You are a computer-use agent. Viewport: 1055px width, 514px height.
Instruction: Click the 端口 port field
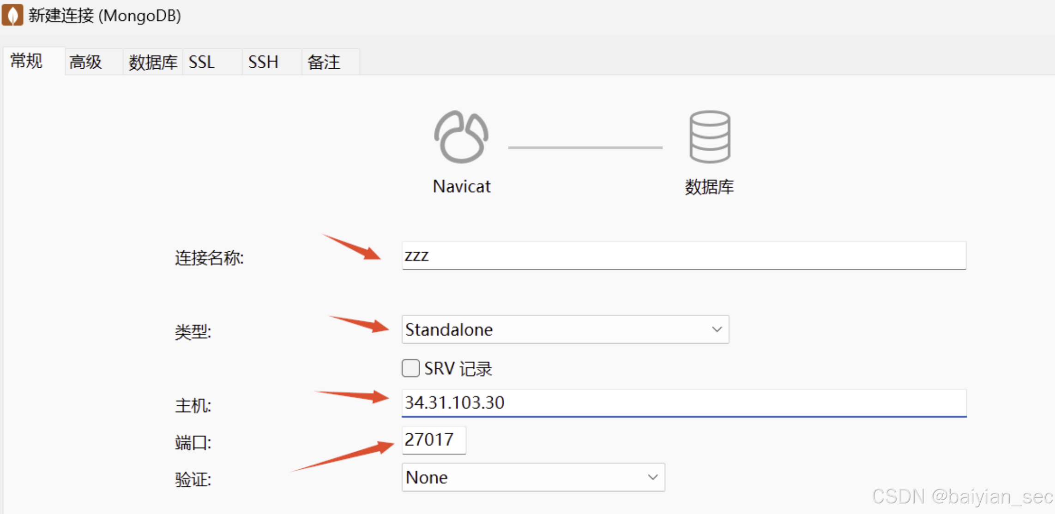point(433,440)
